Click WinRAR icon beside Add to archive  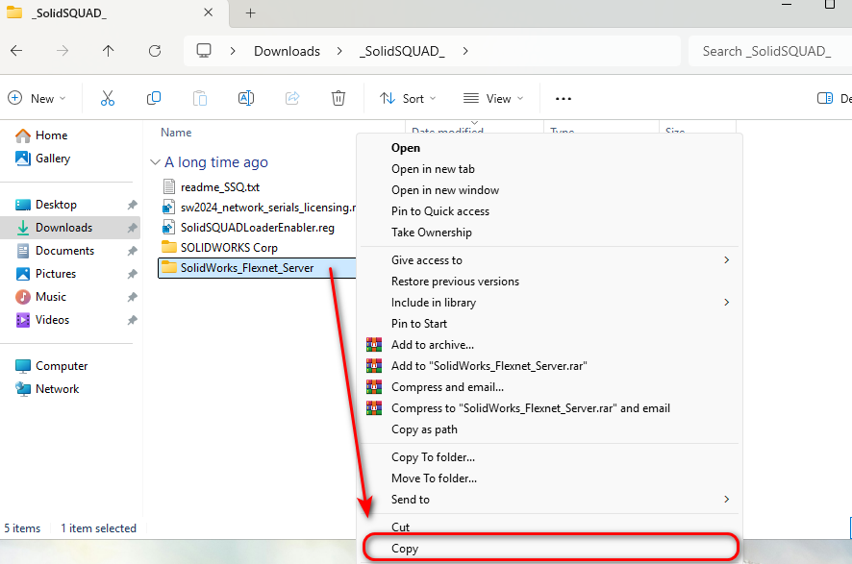coord(374,345)
